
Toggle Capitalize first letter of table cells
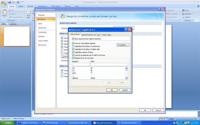tap(73, 49)
